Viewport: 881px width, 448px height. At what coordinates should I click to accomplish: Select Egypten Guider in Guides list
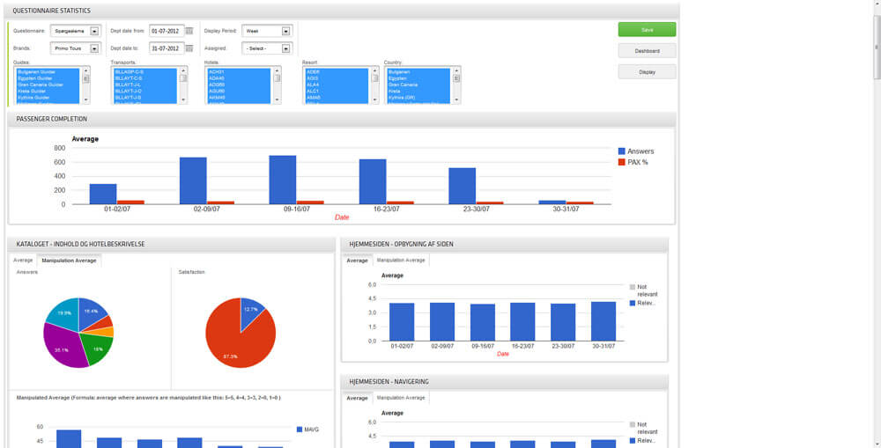(48, 78)
